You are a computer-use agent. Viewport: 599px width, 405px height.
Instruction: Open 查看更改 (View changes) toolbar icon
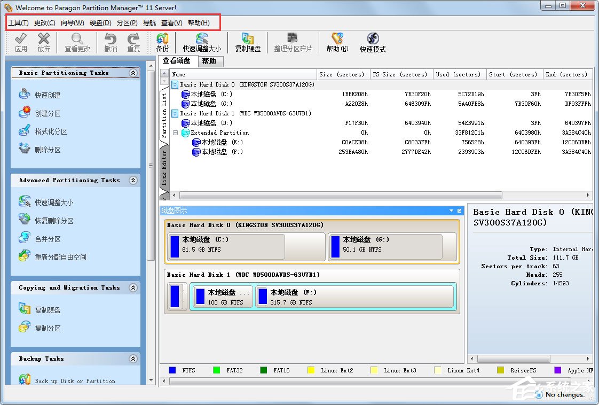(77, 42)
